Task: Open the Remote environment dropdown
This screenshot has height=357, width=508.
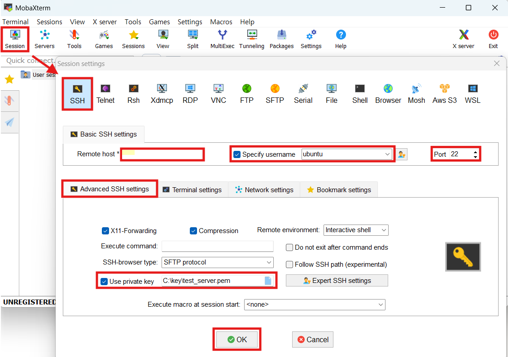Action: point(356,230)
